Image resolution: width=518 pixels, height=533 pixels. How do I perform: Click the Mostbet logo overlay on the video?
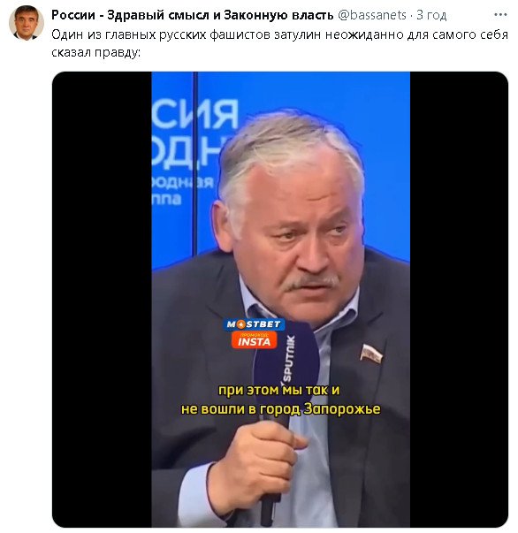click(x=254, y=324)
